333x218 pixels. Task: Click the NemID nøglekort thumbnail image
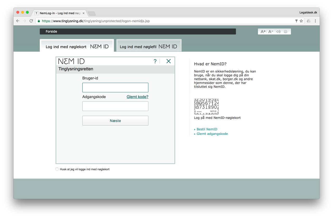pyautogui.click(x=206, y=107)
